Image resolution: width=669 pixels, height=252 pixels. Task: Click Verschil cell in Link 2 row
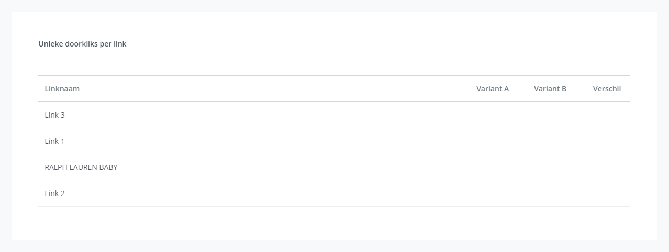click(x=607, y=193)
